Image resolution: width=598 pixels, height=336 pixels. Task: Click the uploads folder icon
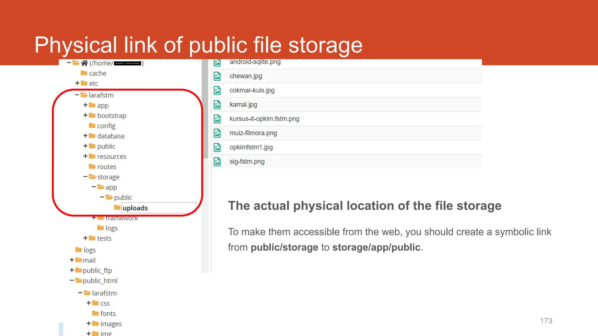coord(117,207)
